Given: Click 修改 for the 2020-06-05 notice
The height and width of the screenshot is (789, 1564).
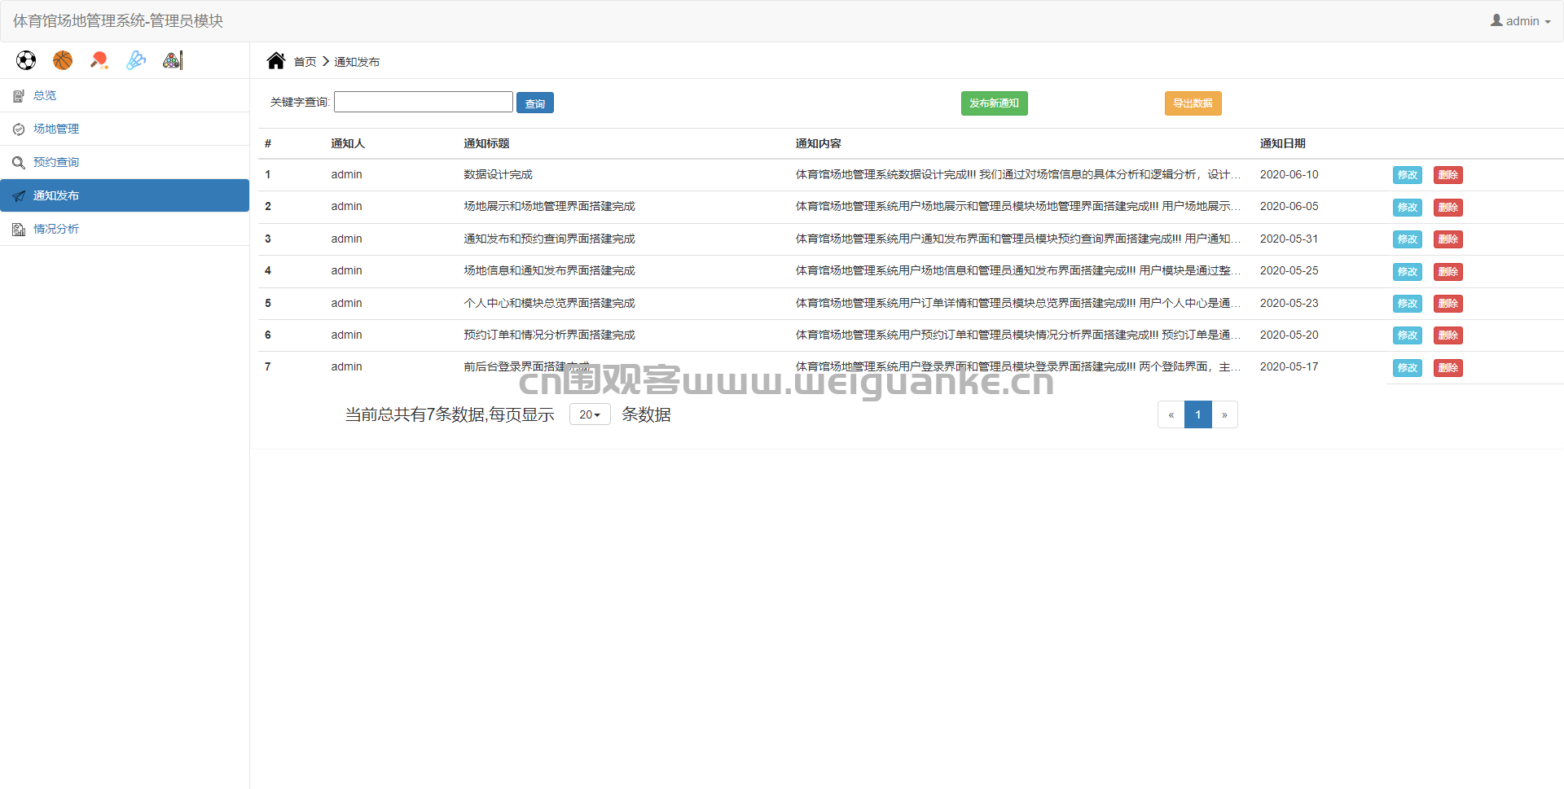Looking at the screenshot, I should (x=1407, y=208).
